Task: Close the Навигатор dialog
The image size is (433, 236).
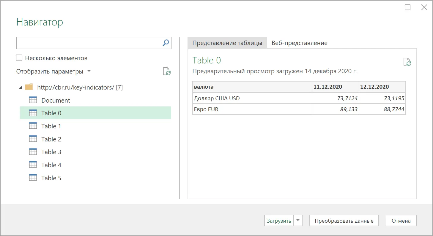Action: click(x=424, y=7)
